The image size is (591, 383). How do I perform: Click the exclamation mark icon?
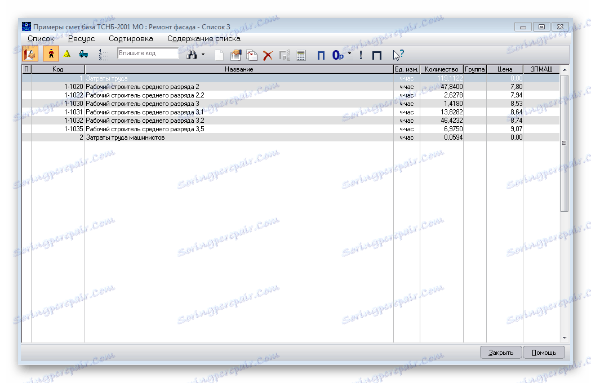click(361, 55)
